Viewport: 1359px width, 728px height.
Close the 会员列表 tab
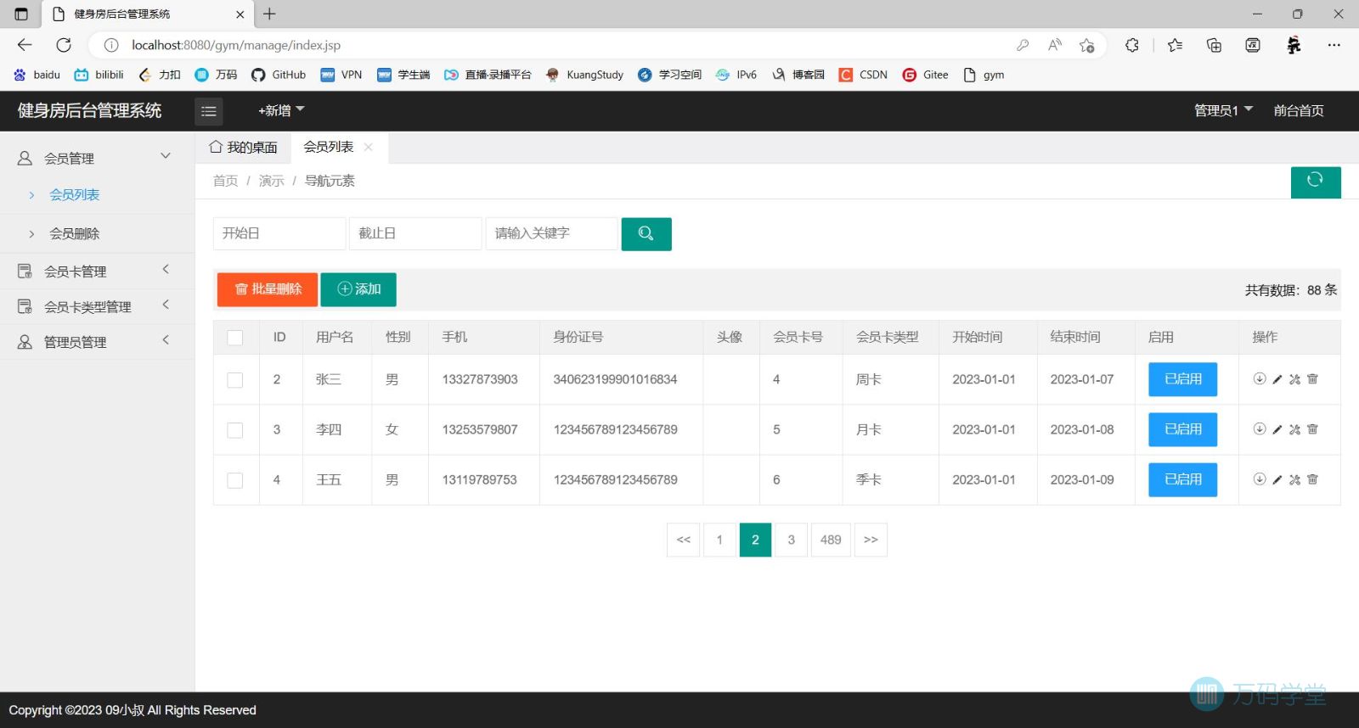(x=368, y=147)
